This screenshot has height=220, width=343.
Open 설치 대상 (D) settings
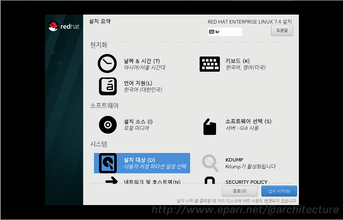click(x=139, y=160)
